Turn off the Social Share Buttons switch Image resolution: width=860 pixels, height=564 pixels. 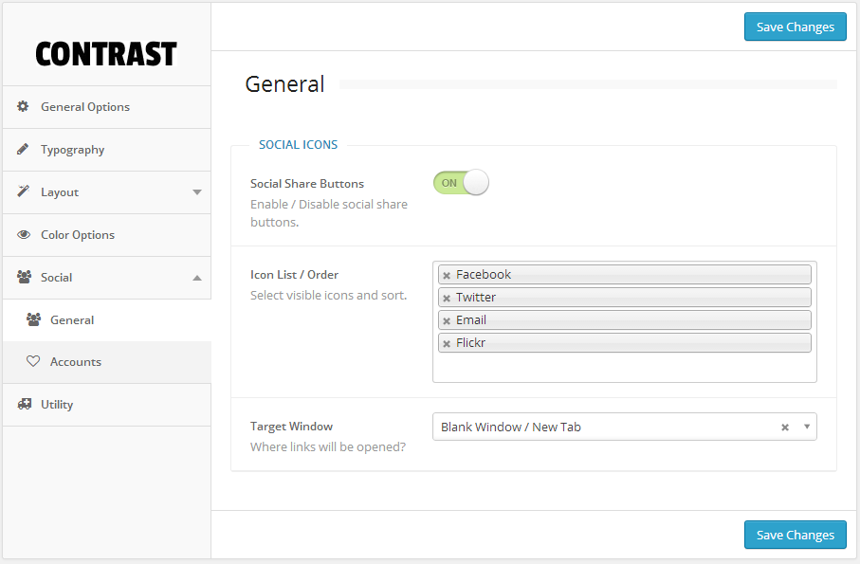461,183
